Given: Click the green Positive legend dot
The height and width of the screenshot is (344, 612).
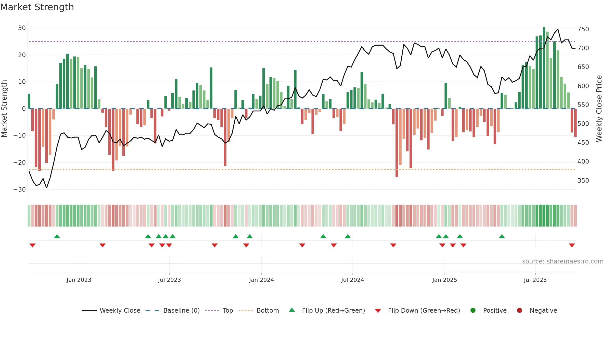Looking at the screenshot, I should (473, 310).
